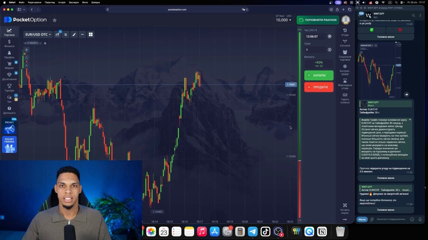Click Telegram message input field
428x240 pixels.
391,219
